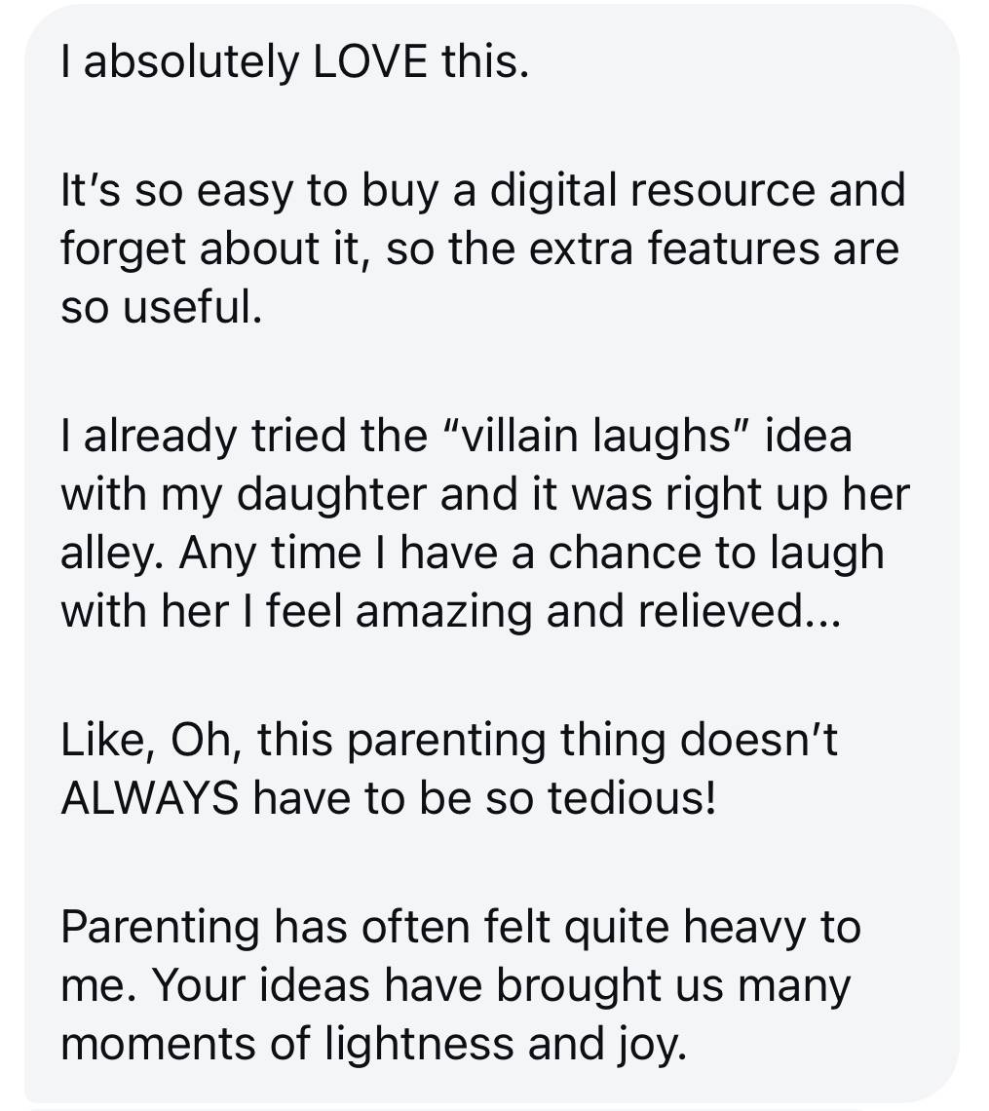The image size is (989, 1111).
Task: Tap the line starting "forget about it"
Action: (479, 249)
